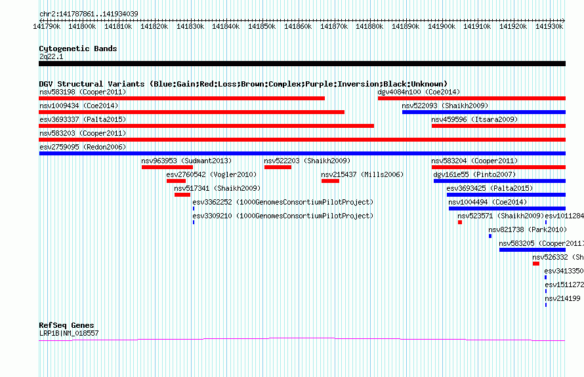Click the Cytogenetic Bands track title

[78, 49]
